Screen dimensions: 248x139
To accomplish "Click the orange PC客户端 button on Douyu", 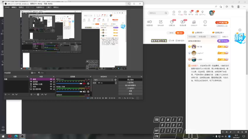I will point(222,23).
